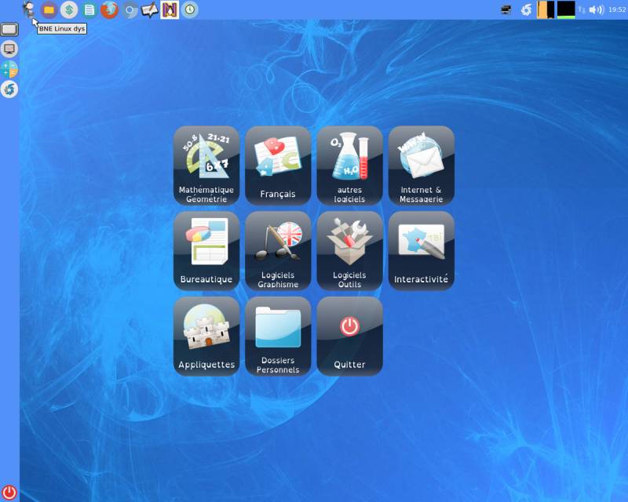
Task: Click the red power button at bottom-left
Action: coord(9,493)
